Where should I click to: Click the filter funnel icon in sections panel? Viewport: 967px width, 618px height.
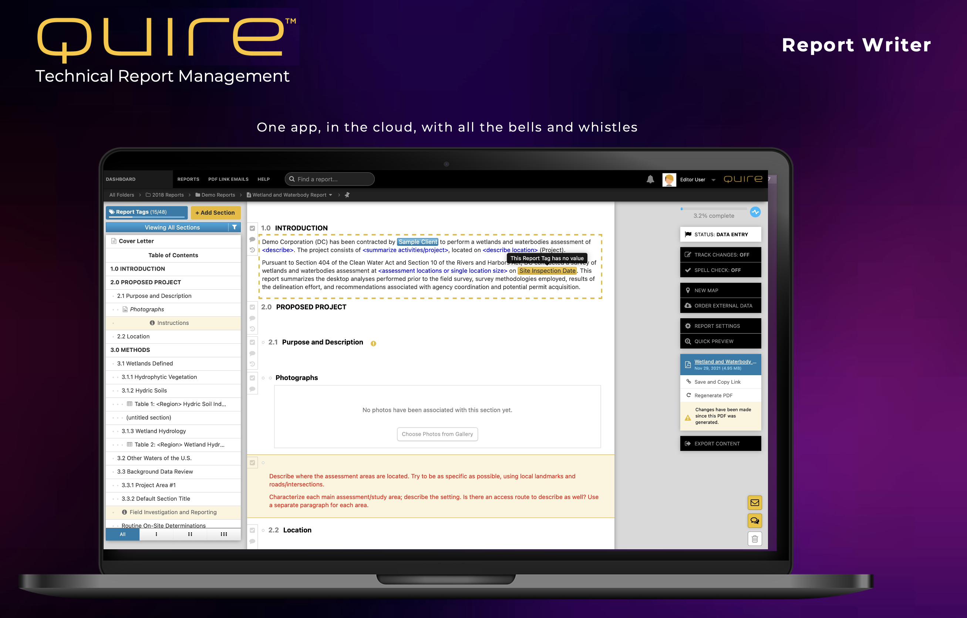pyautogui.click(x=235, y=228)
